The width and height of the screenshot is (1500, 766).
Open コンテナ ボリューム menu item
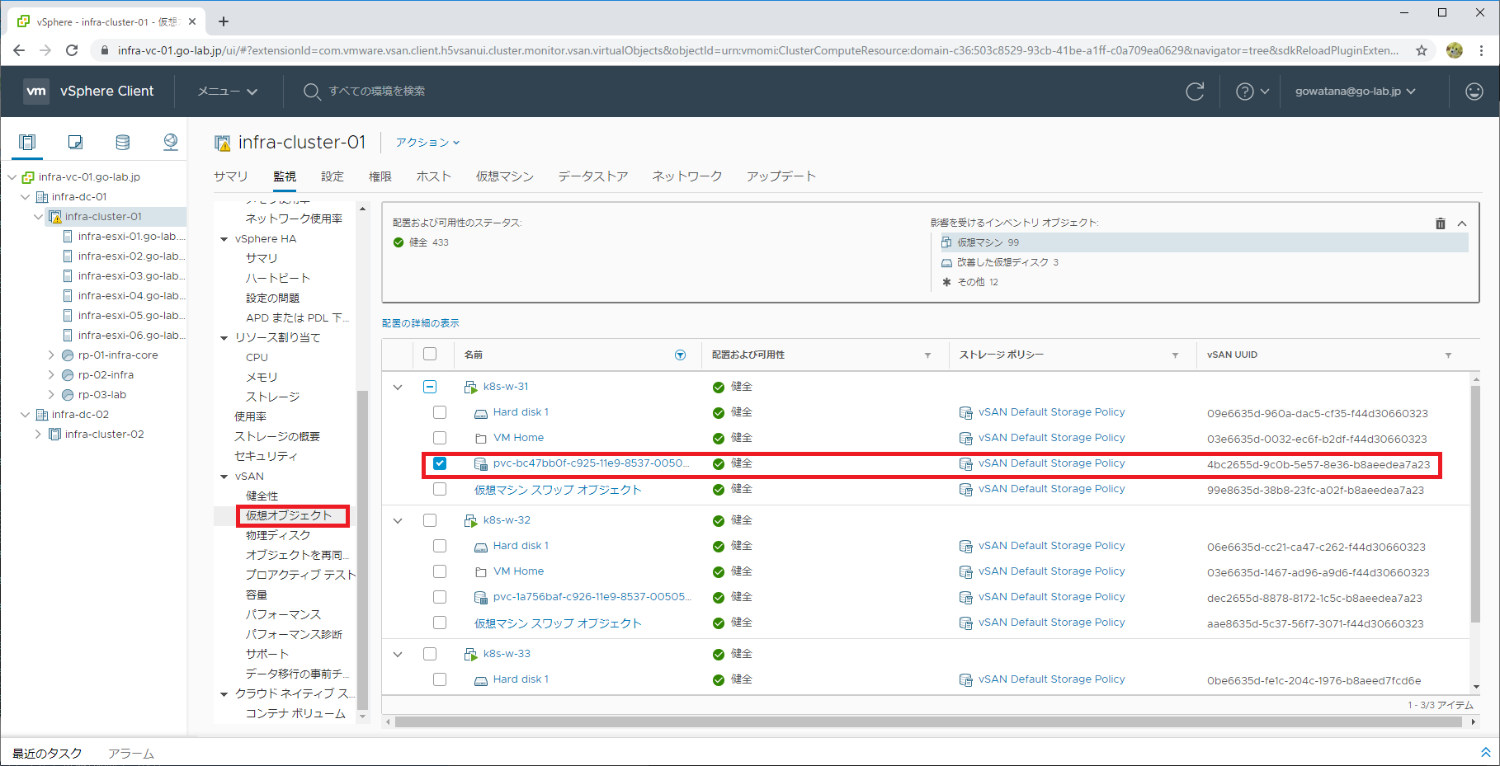click(x=295, y=713)
